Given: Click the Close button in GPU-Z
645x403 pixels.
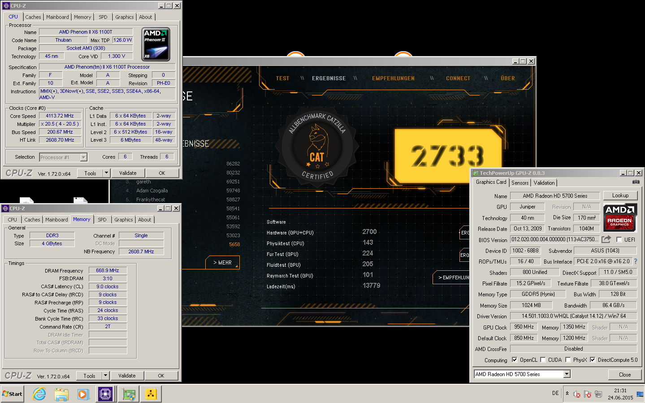Looking at the screenshot, I should coord(625,374).
